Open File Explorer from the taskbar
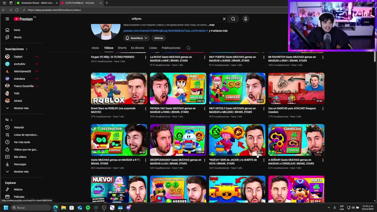Viewport: 377px width, 212px height. pos(63,208)
